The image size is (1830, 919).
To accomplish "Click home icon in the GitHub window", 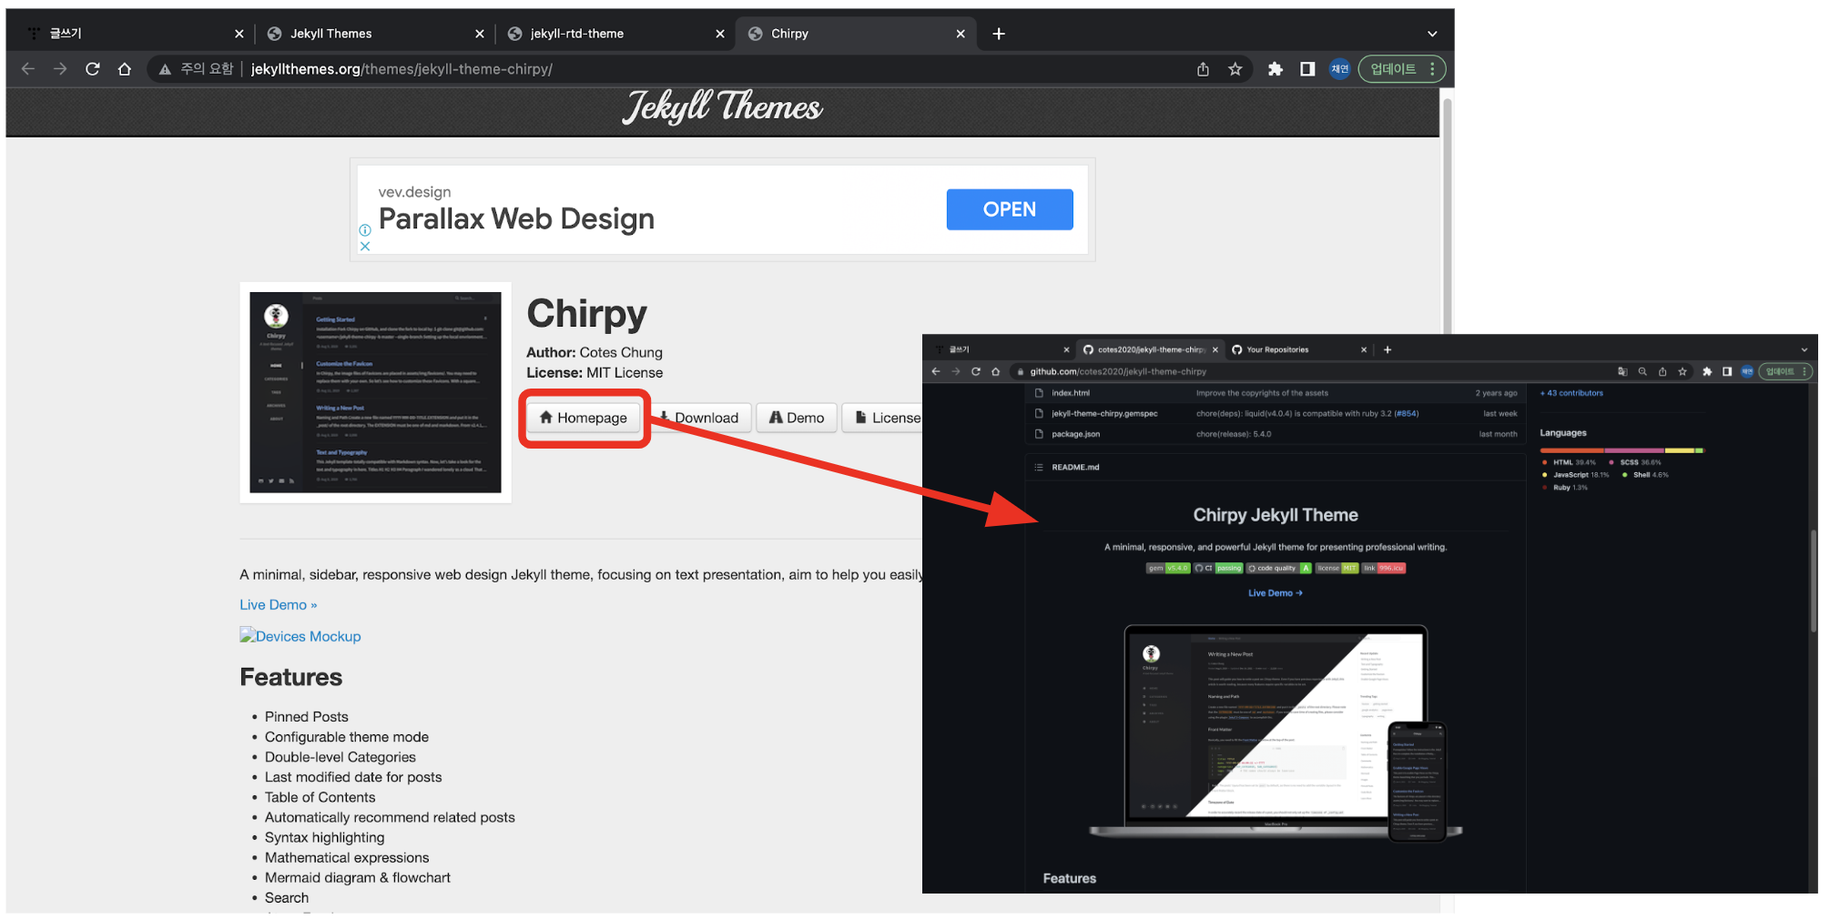I will (x=996, y=371).
